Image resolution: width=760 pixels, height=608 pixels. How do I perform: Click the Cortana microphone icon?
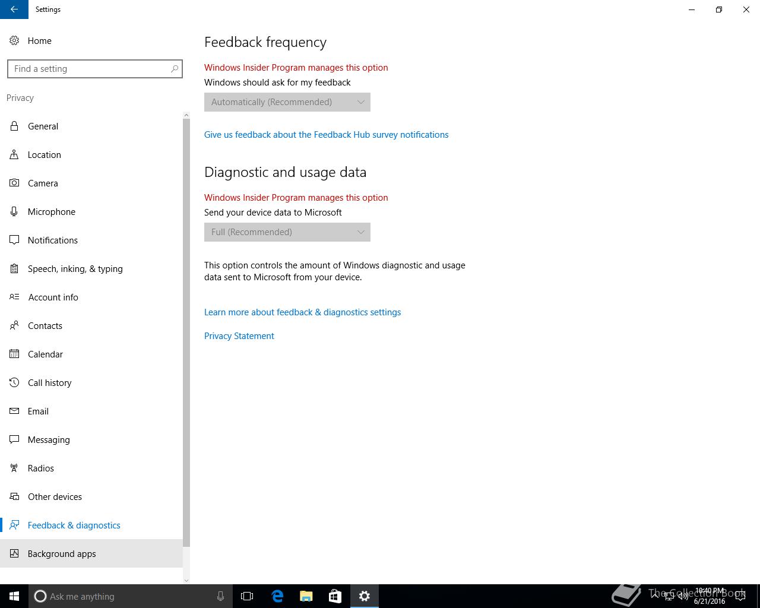[x=220, y=596]
